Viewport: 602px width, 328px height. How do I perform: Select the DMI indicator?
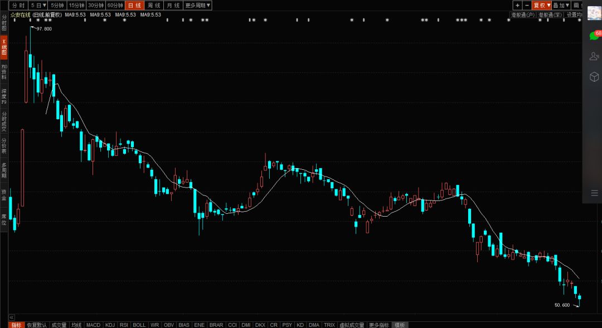(246, 325)
